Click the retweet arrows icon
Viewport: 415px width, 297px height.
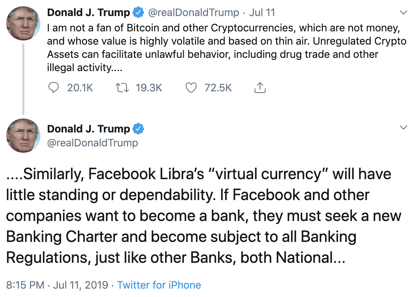coord(122,88)
